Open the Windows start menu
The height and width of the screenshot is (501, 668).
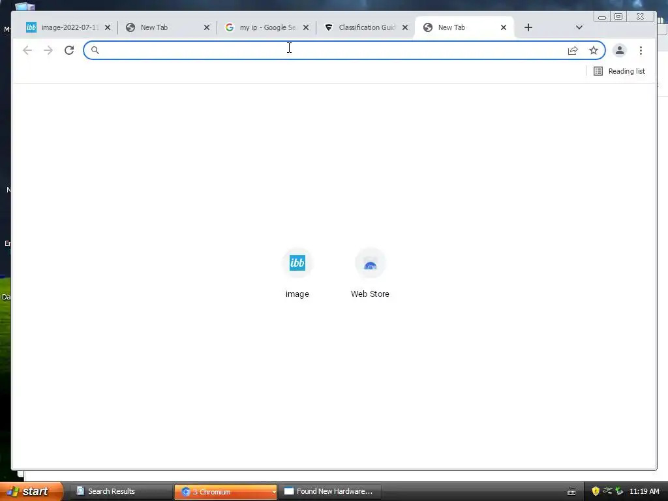pyautogui.click(x=31, y=491)
